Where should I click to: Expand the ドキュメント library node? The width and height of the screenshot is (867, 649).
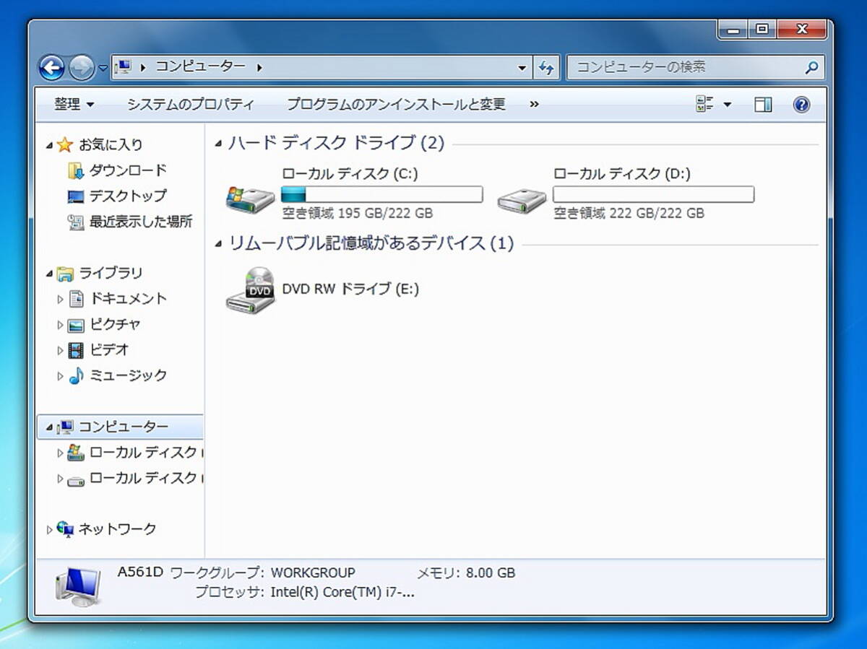tap(61, 299)
